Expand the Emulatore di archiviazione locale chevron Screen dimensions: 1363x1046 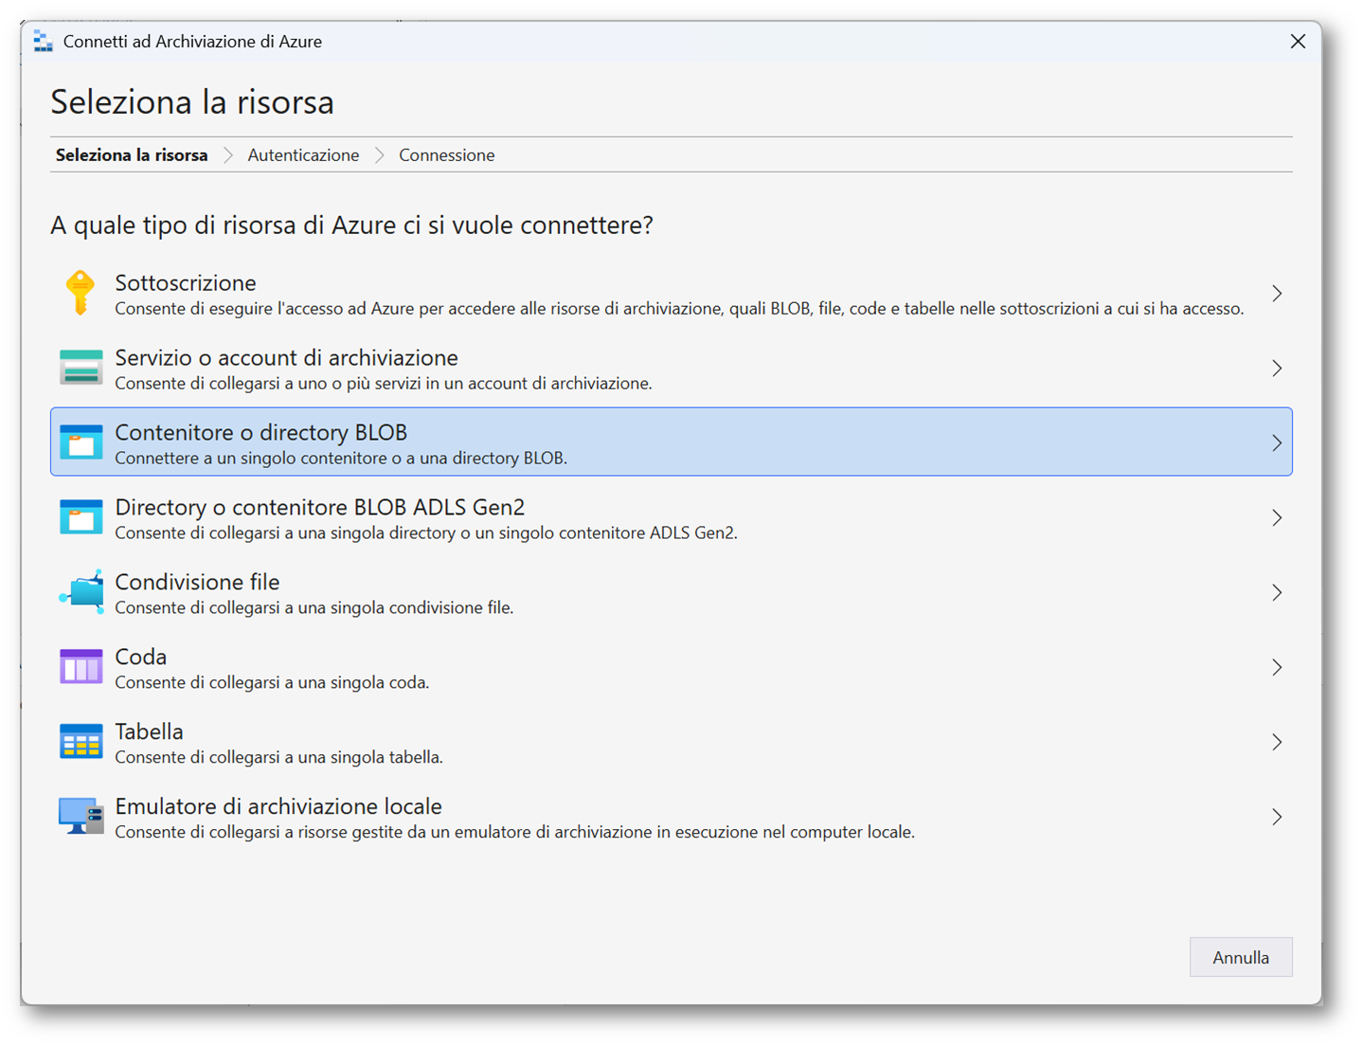[x=1277, y=817]
